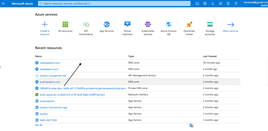Open the Directories and subscriptions filter icon
The height and width of the screenshot is (131, 268).
205,3
